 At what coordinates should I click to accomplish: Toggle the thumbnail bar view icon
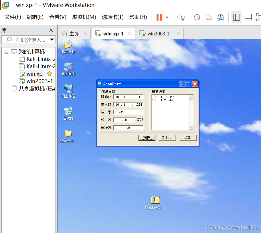tap(248, 17)
